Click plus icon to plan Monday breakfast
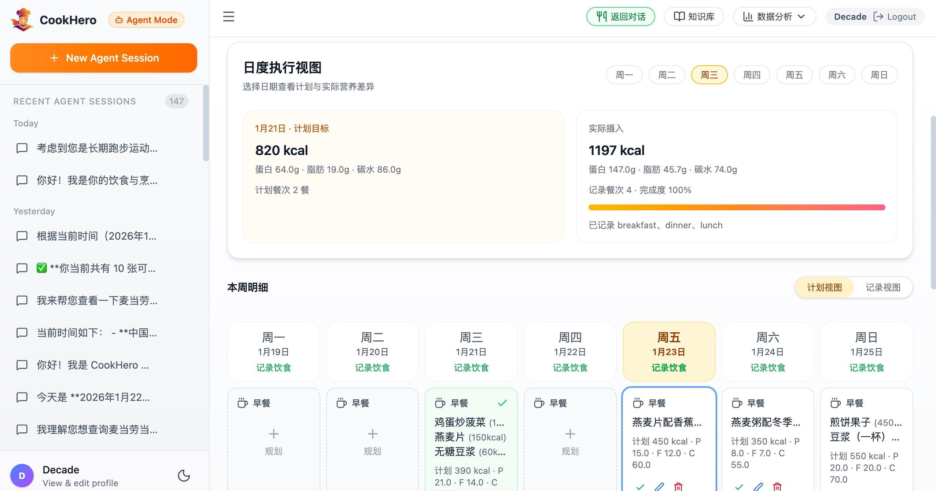The width and height of the screenshot is (936, 491). click(x=273, y=434)
